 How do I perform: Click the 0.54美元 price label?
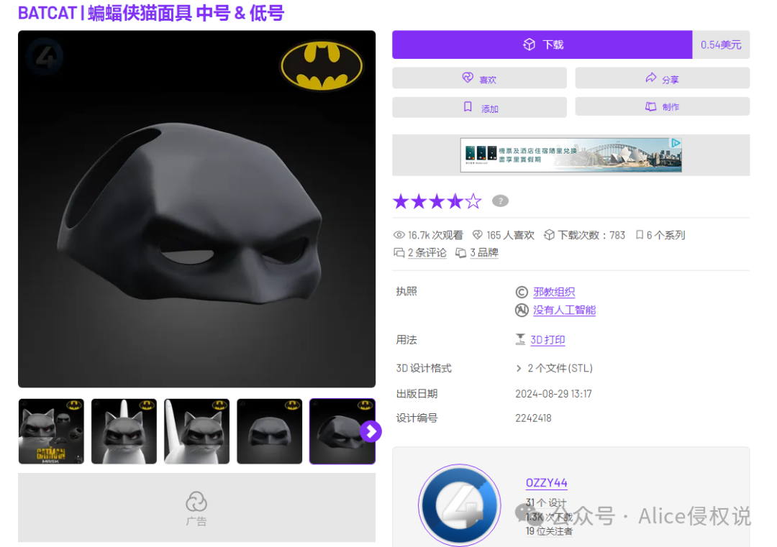[720, 45]
